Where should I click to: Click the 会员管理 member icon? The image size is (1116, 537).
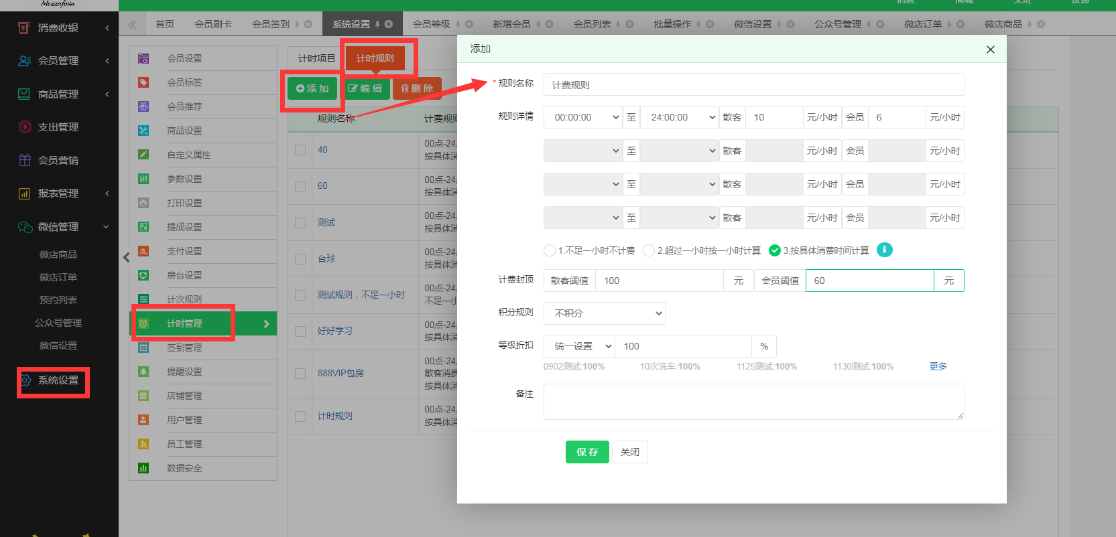[24, 61]
